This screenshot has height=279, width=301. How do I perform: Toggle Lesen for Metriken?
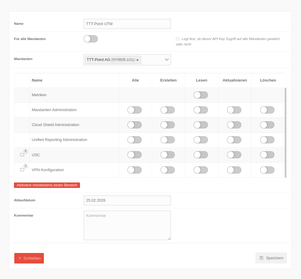[201, 95]
